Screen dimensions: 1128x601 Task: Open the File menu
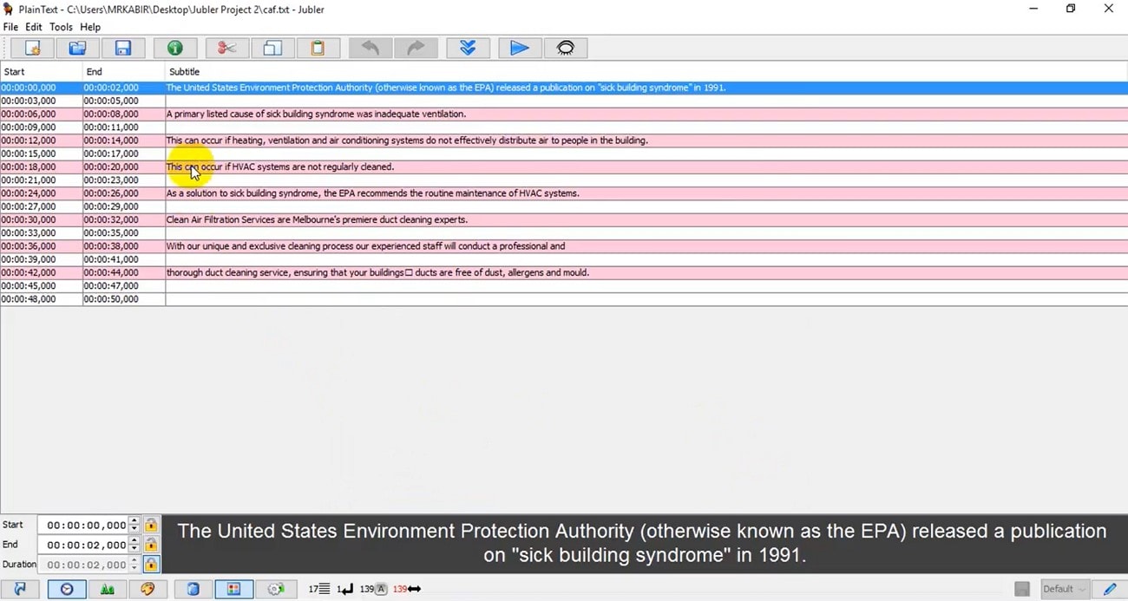tap(10, 27)
